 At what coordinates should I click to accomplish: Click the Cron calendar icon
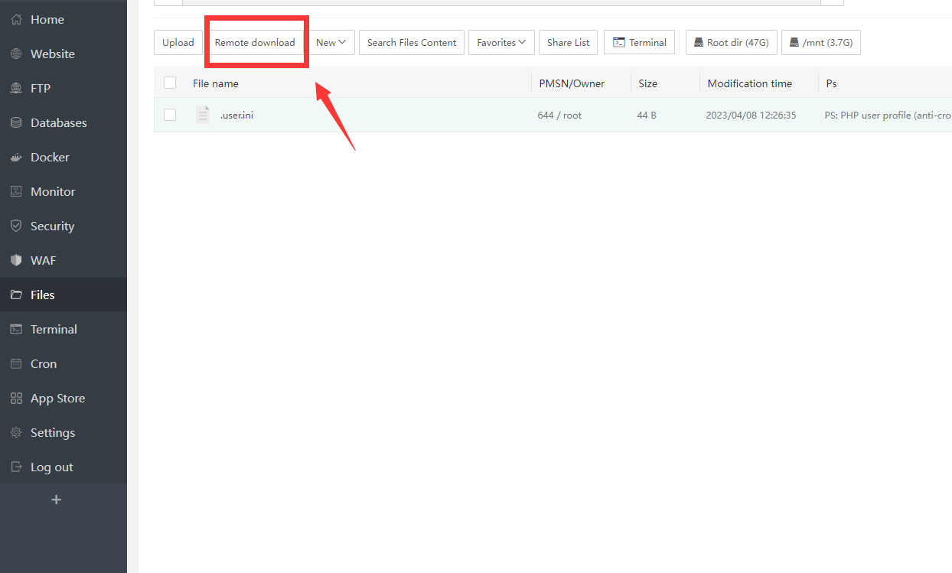[16, 364]
